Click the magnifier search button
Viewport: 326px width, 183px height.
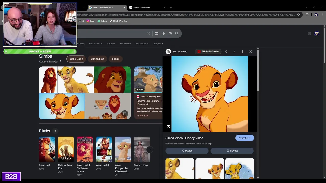point(177,33)
